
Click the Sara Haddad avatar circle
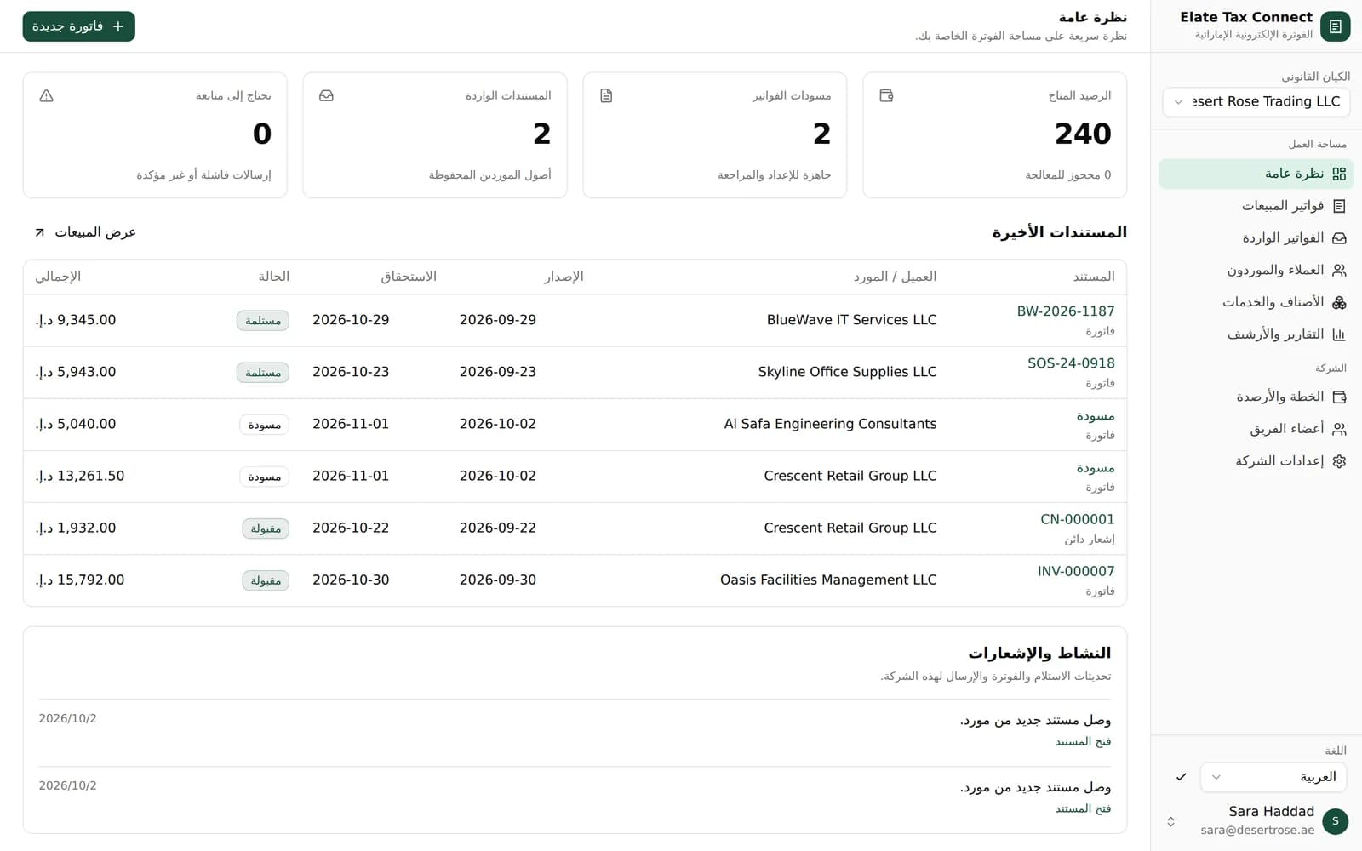(1336, 821)
